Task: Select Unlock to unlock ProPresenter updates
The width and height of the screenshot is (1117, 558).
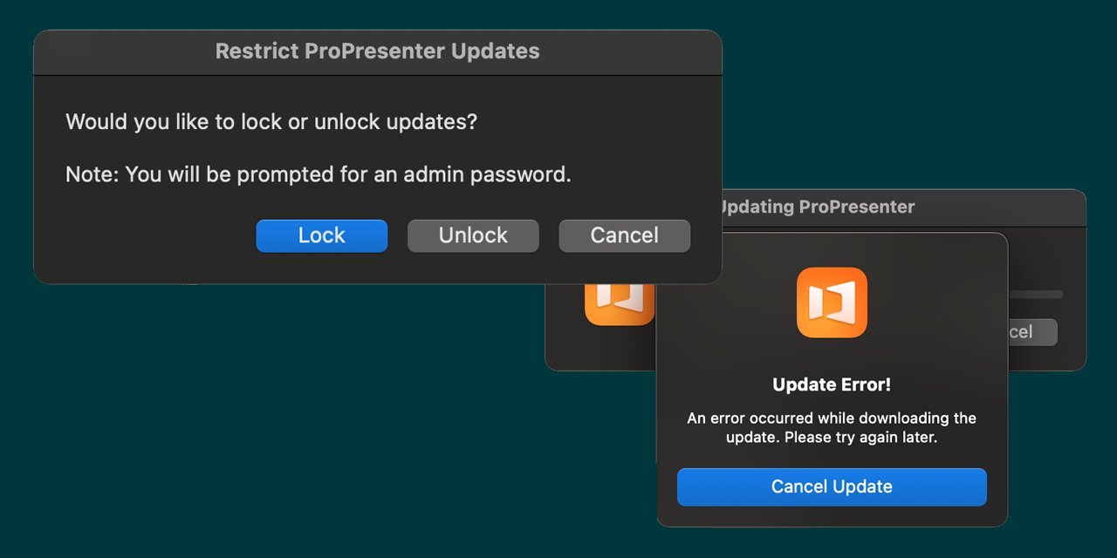Action: (x=472, y=235)
